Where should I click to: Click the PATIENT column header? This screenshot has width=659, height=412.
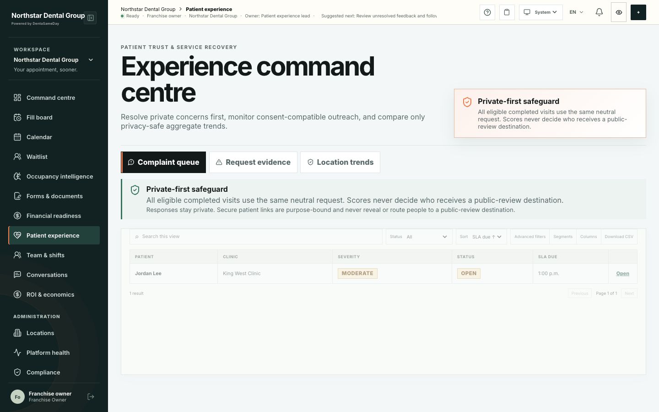click(x=173, y=257)
